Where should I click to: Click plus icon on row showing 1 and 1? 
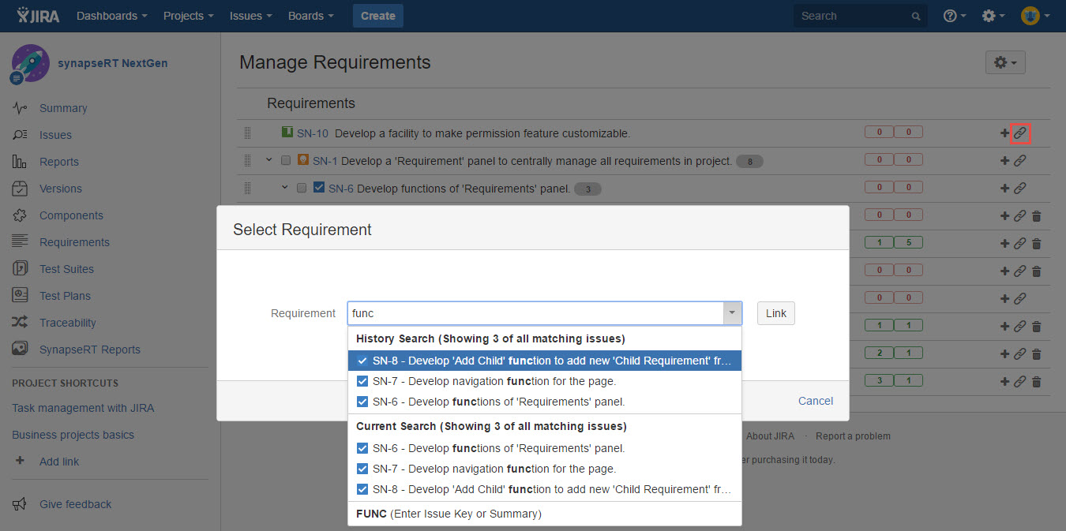click(x=1004, y=327)
